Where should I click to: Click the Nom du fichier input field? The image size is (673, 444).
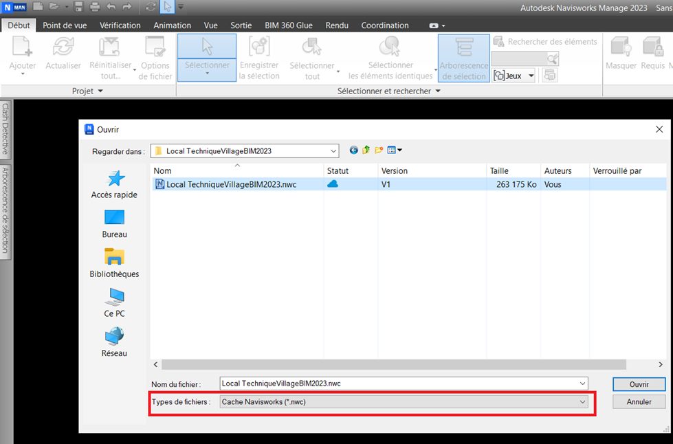coord(404,384)
